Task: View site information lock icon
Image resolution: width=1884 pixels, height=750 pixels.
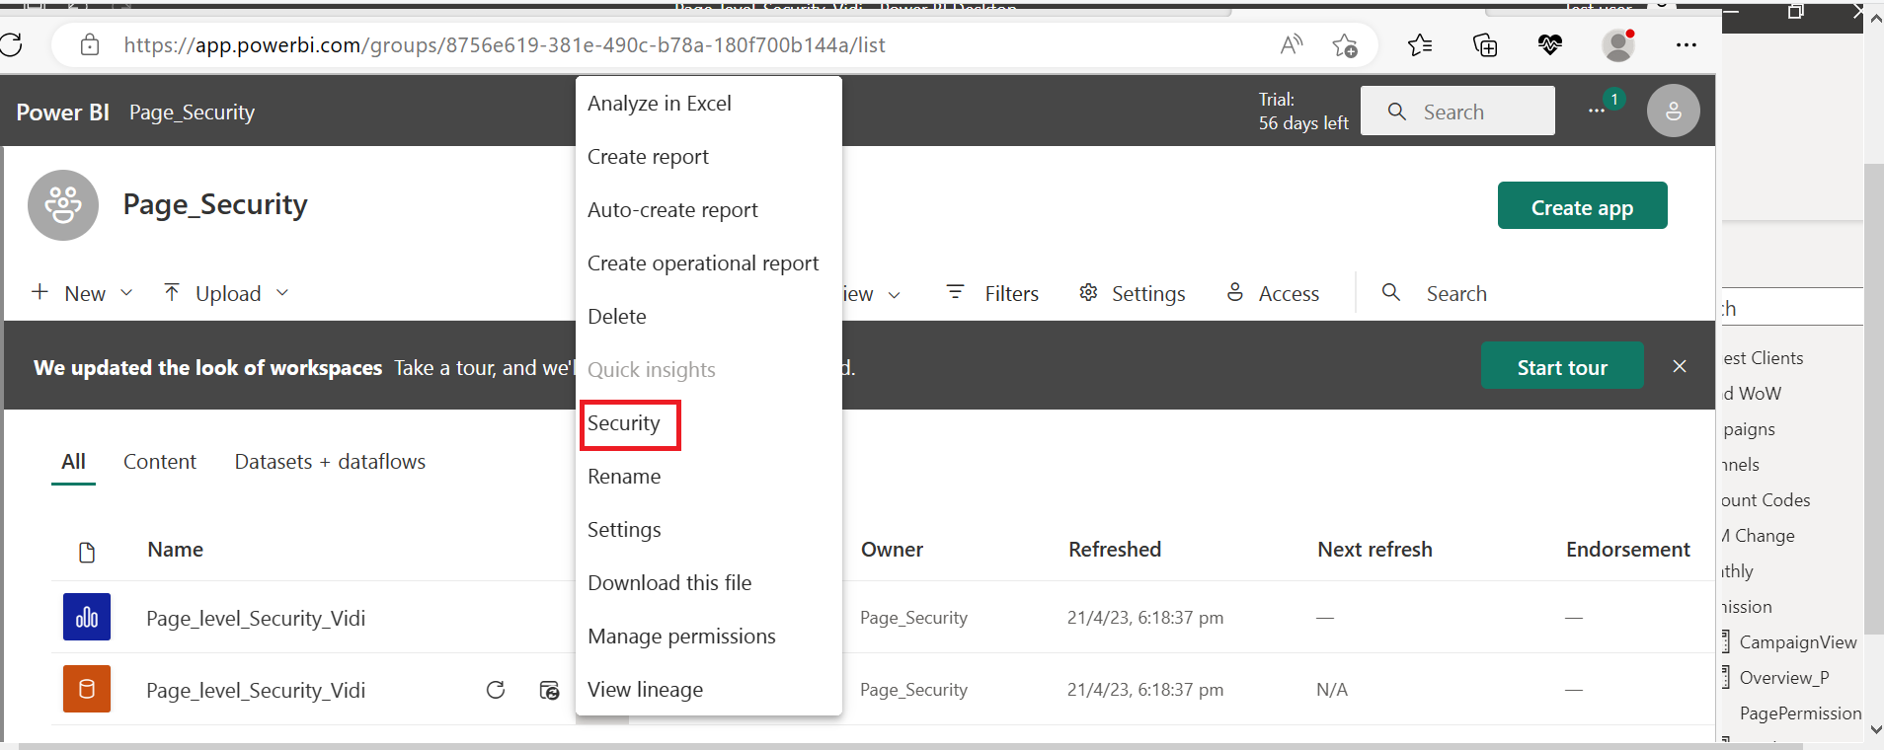Action: pos(90,44)
